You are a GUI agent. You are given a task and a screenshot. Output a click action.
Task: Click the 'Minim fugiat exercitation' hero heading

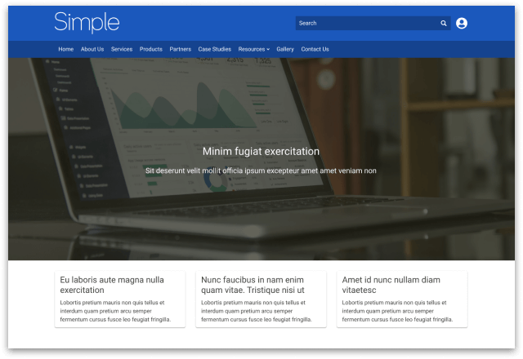[x=261, y=152]
